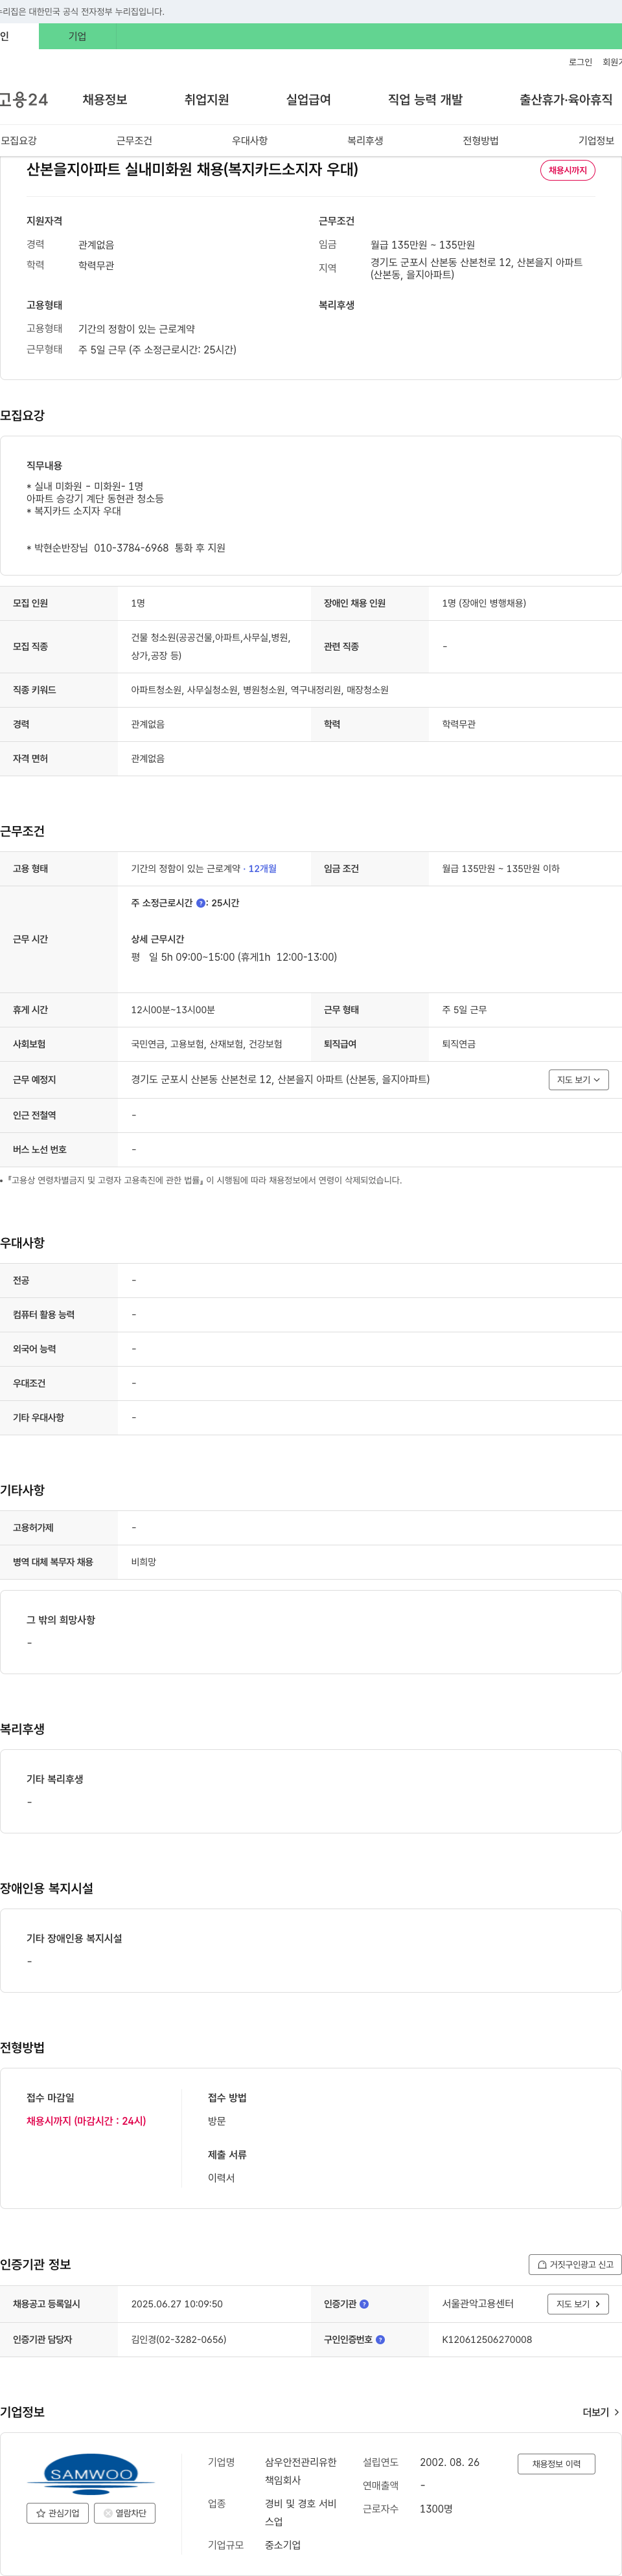Click the SAMWOO company logo
Viewport: 622px width, 2576px height.
(x=91, y=2474)
